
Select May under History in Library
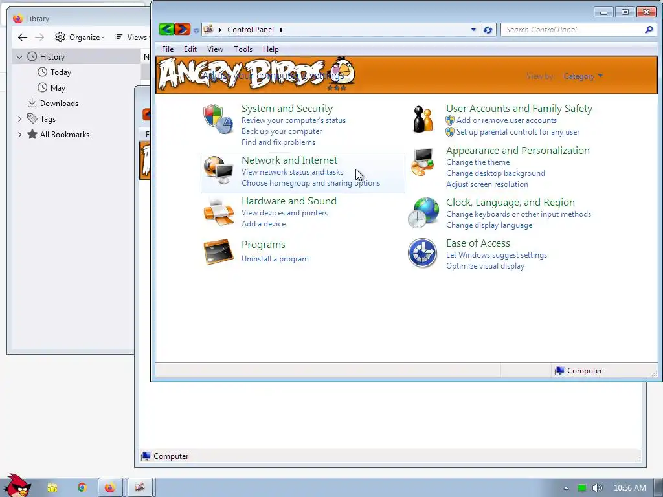point(58,88)
